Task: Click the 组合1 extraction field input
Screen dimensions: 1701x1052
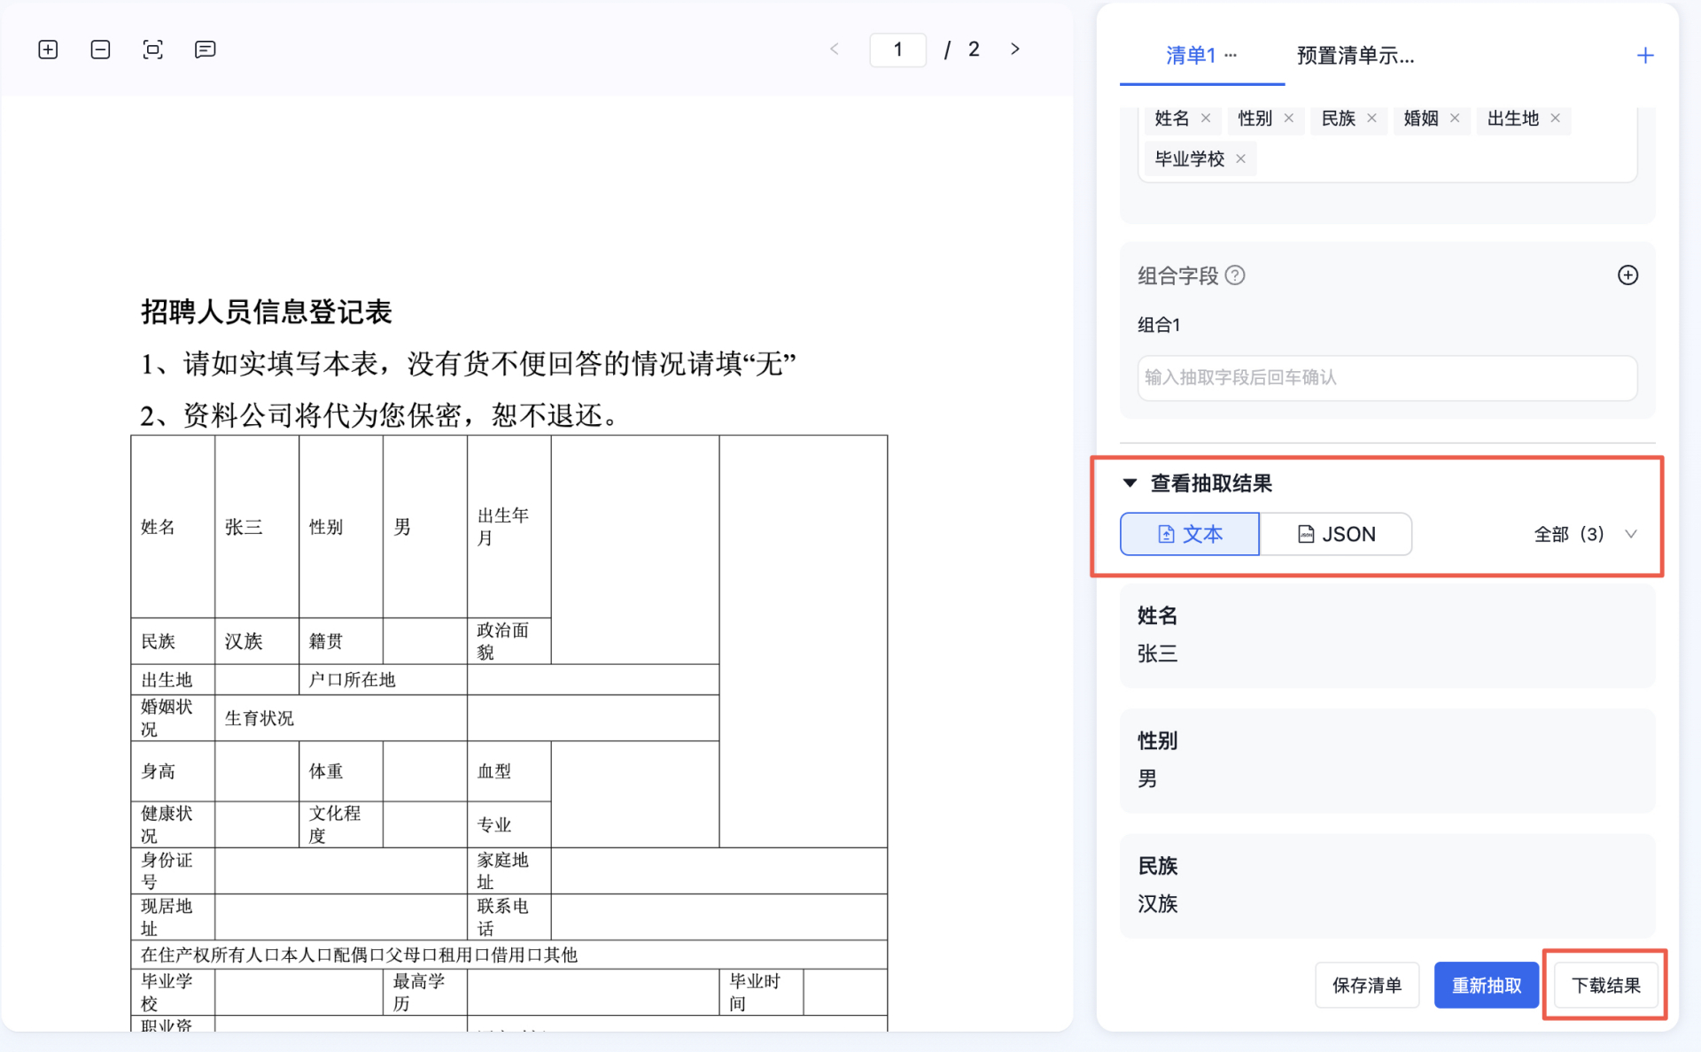Action: (1386, 378)
